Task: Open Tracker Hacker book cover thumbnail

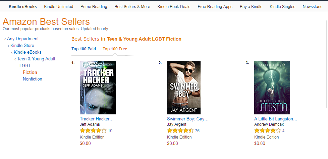Action: click(x=98, y=88)
